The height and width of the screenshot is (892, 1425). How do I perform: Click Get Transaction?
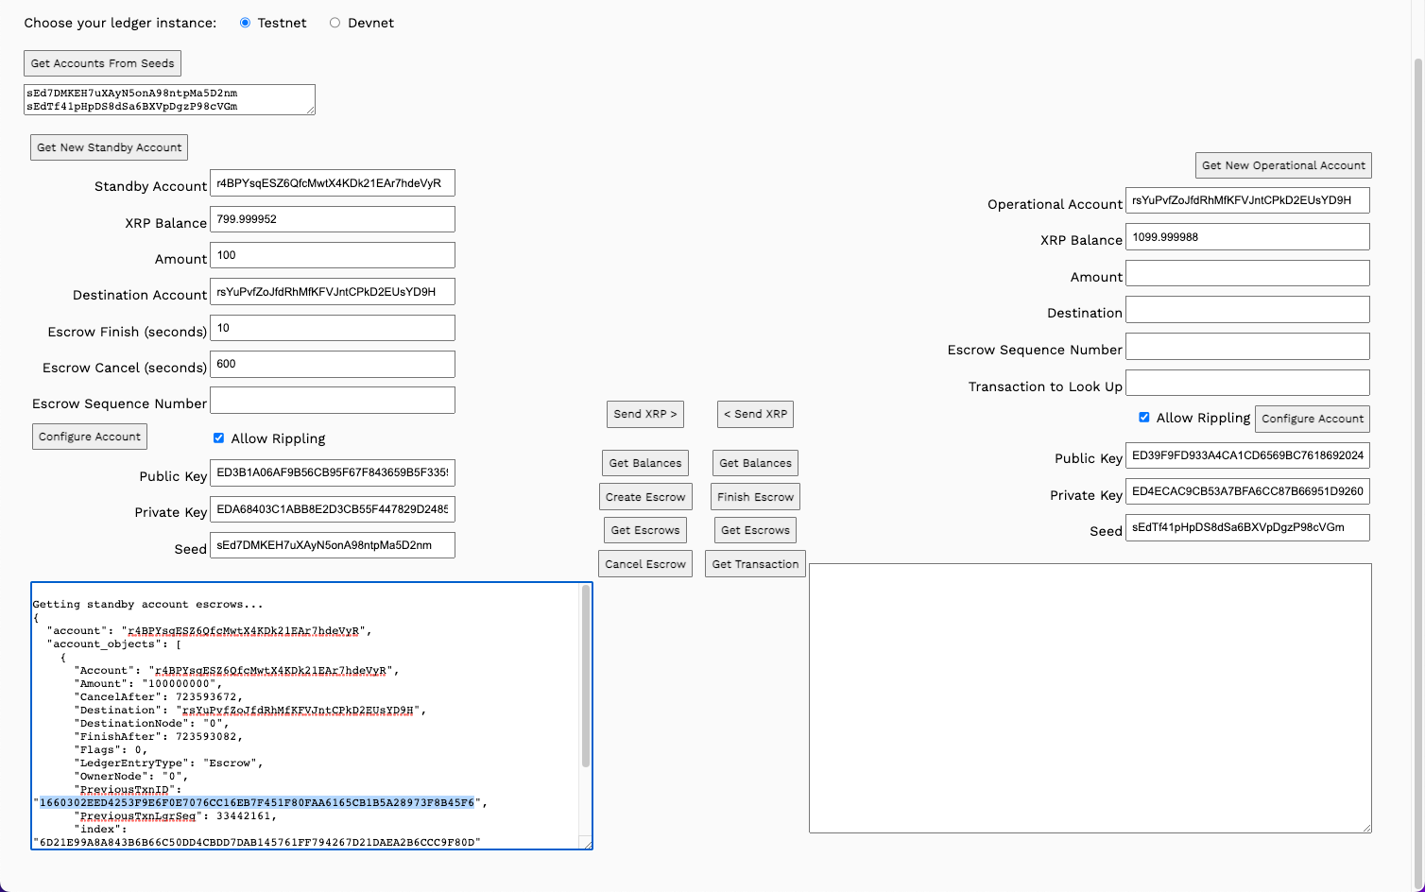click(x=755, y=563)
